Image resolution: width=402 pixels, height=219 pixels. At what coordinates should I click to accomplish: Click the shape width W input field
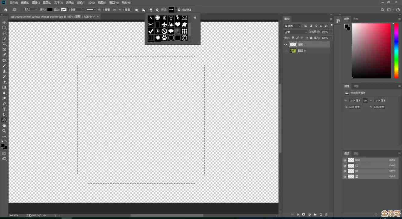coord(106,10)
